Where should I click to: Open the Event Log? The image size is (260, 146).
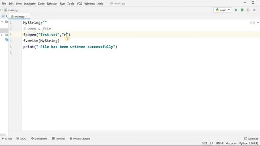click(251, 139)
